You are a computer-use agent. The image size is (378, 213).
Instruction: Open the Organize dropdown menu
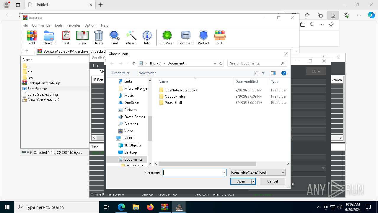pyautogui.click(x=120, y=73)
